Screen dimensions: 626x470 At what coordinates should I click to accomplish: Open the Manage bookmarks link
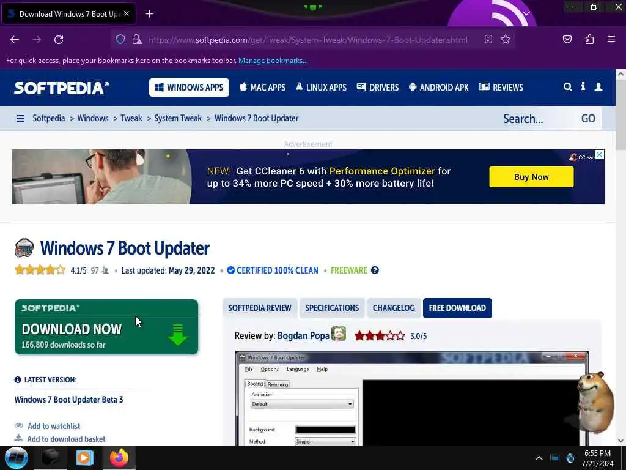click(x=273, y=61)
